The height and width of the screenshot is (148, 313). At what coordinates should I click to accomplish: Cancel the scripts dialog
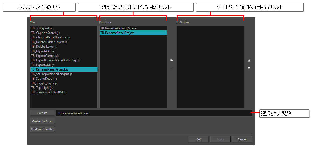point(242,139)
